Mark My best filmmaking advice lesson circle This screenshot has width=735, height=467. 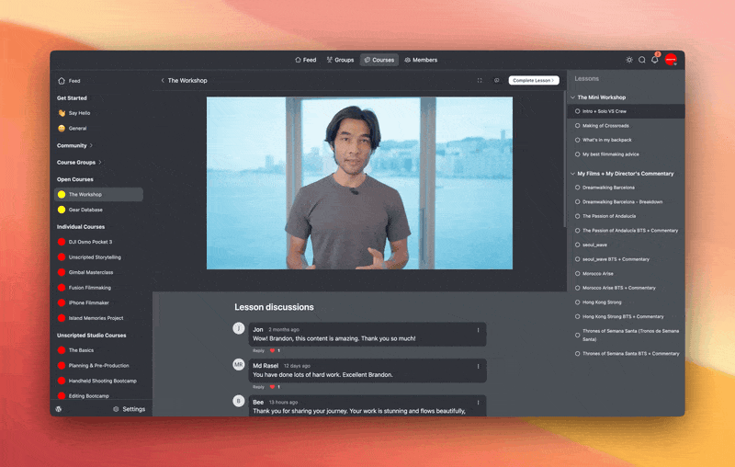pyautogui.click(x=578, y=154)
